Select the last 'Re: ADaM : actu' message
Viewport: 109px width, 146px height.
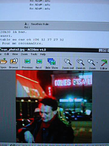pyautogui.click(x=40, y=9)
